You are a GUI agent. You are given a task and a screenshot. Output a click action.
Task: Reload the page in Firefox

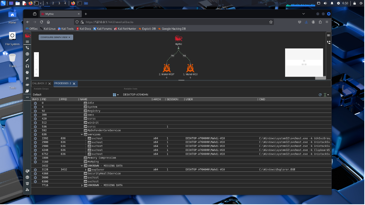pos(41,22)
